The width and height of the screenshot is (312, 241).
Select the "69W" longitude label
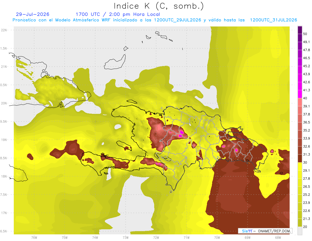pos(248,237)
